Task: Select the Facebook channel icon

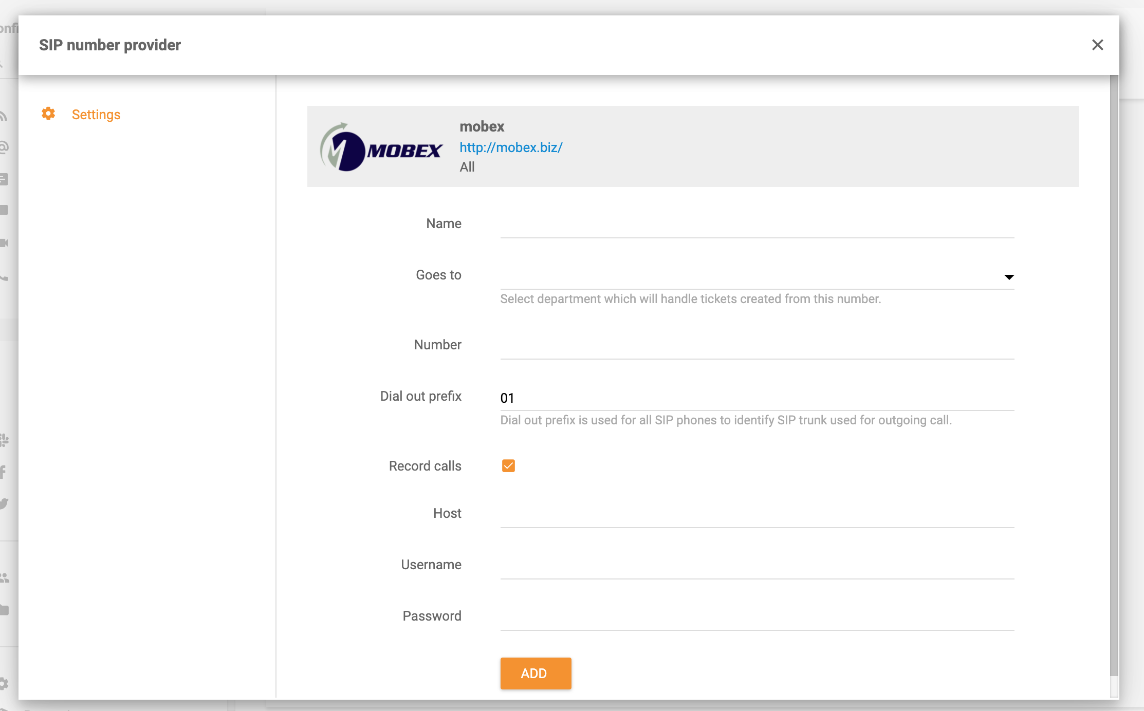Action: coord(4,472)
